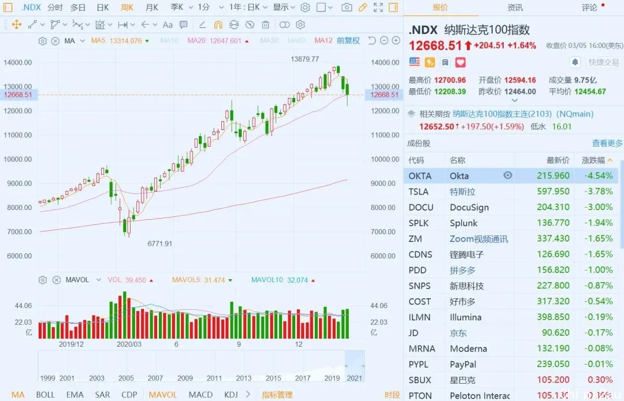Toggle the right sidebar panel icon
This screenshot has width=624, height=401.
(x=393, y=7)
